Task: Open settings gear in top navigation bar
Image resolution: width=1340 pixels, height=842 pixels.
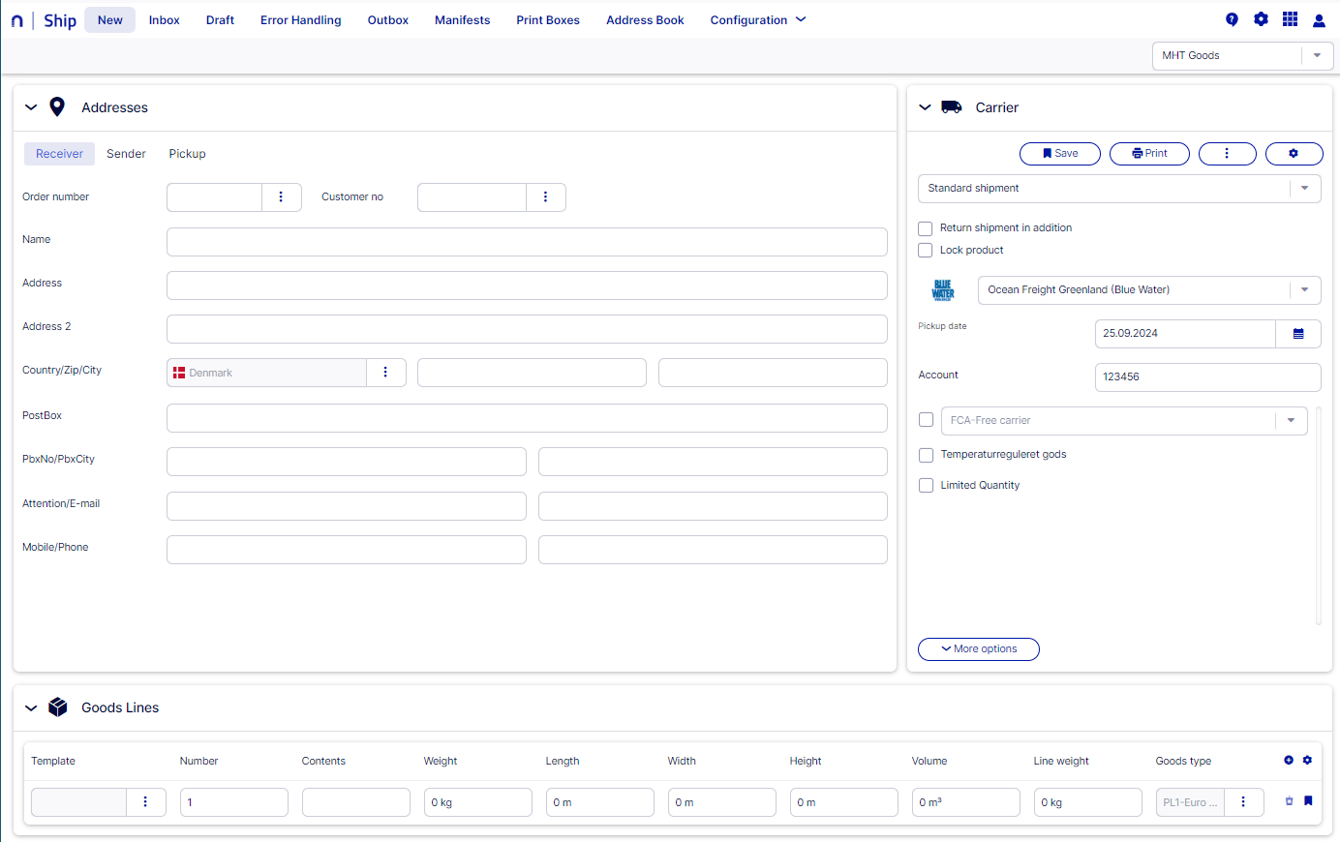Action: pos(1261,19)
